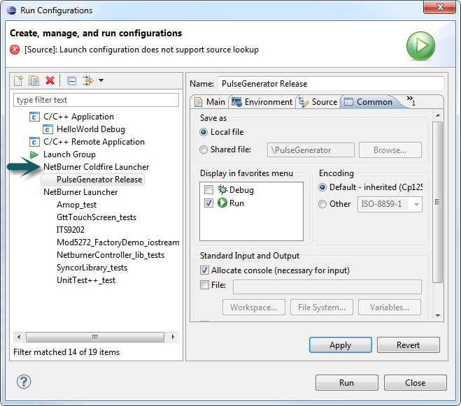The height and width of the screenshot is (406, 461).
Task: Click the Collapse All icon
Action: (71, 81)
